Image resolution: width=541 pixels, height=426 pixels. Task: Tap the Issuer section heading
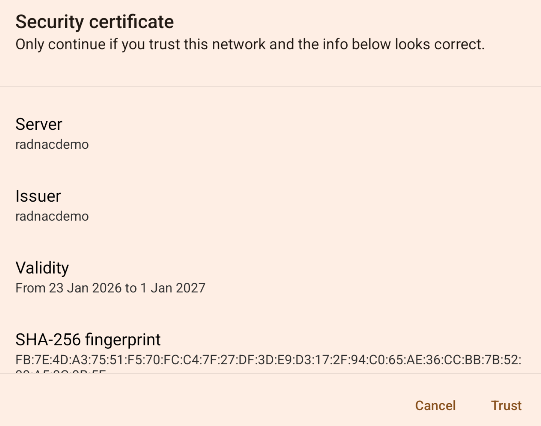(37, 195)
